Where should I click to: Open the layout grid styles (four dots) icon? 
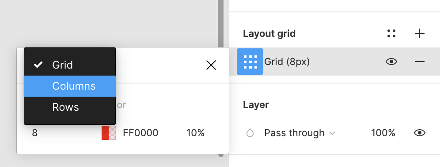391,33
